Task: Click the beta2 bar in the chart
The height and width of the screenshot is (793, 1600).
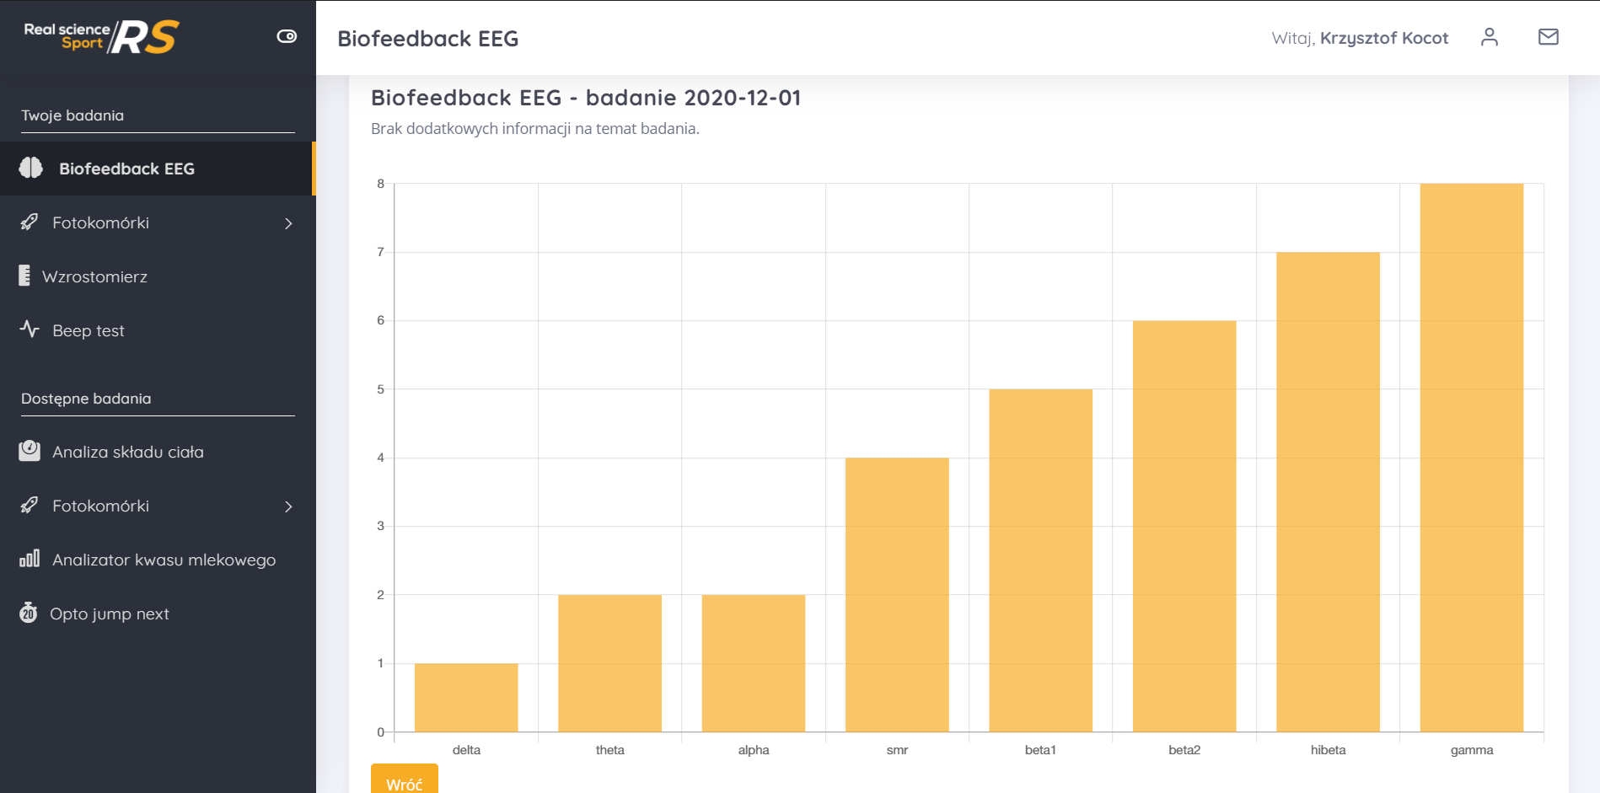Action: click(x=1184, y=526)
